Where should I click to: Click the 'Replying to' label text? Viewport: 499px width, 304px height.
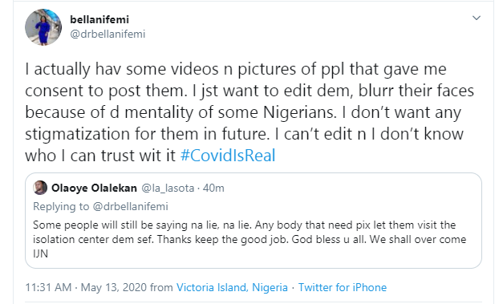61,207
